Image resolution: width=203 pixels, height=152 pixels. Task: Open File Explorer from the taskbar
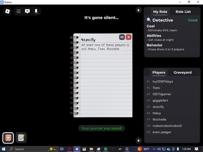pos(91,149)
